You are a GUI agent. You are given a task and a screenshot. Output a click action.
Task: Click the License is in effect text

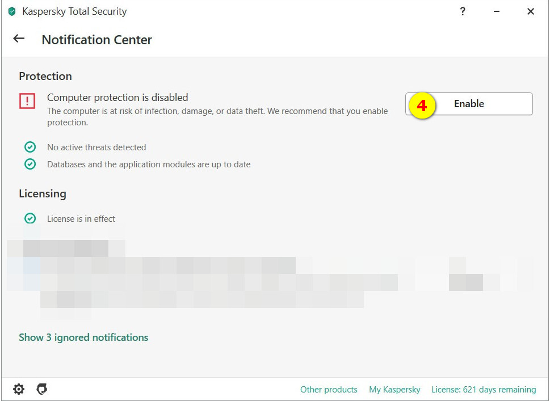point(81,219)
